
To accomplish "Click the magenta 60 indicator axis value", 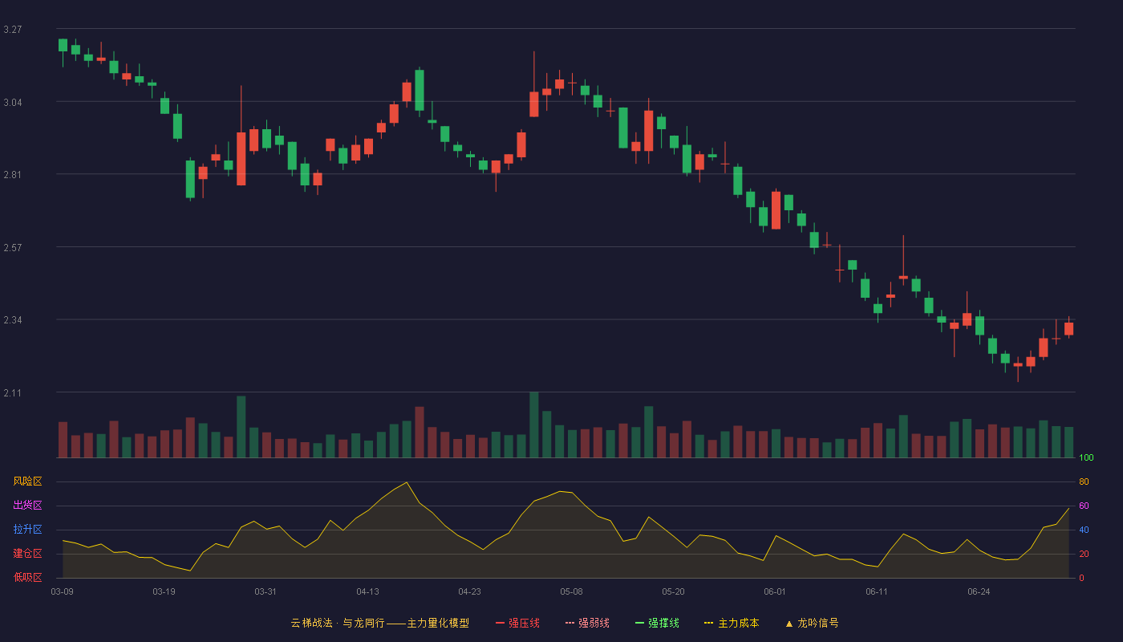I will [1084, 506].
